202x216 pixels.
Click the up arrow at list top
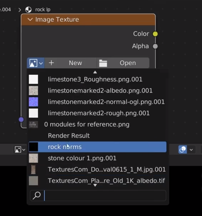click(x=95, y=72)
